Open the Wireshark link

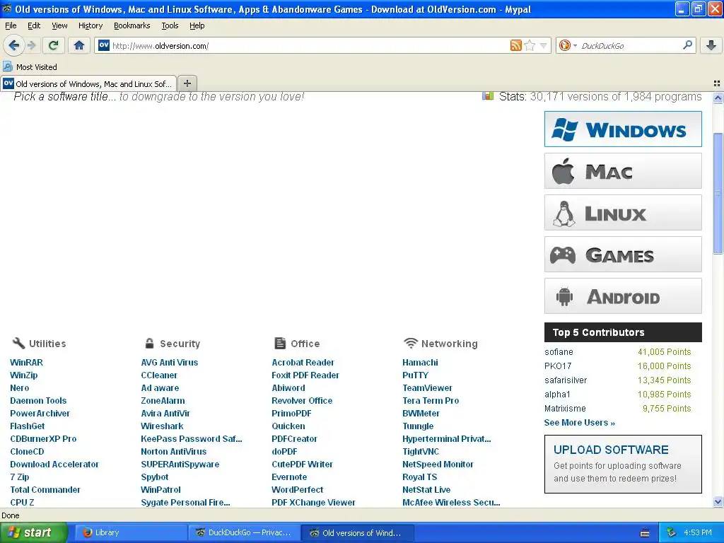(x=162, y=426)
